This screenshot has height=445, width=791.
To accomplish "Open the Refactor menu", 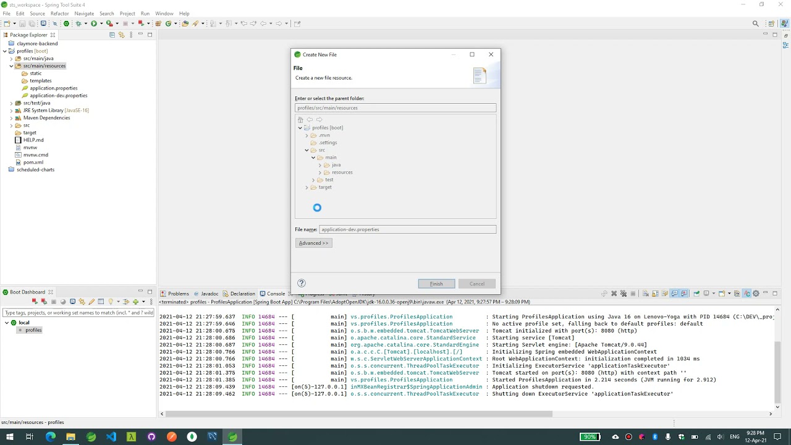I will click(x=59, y=13).
